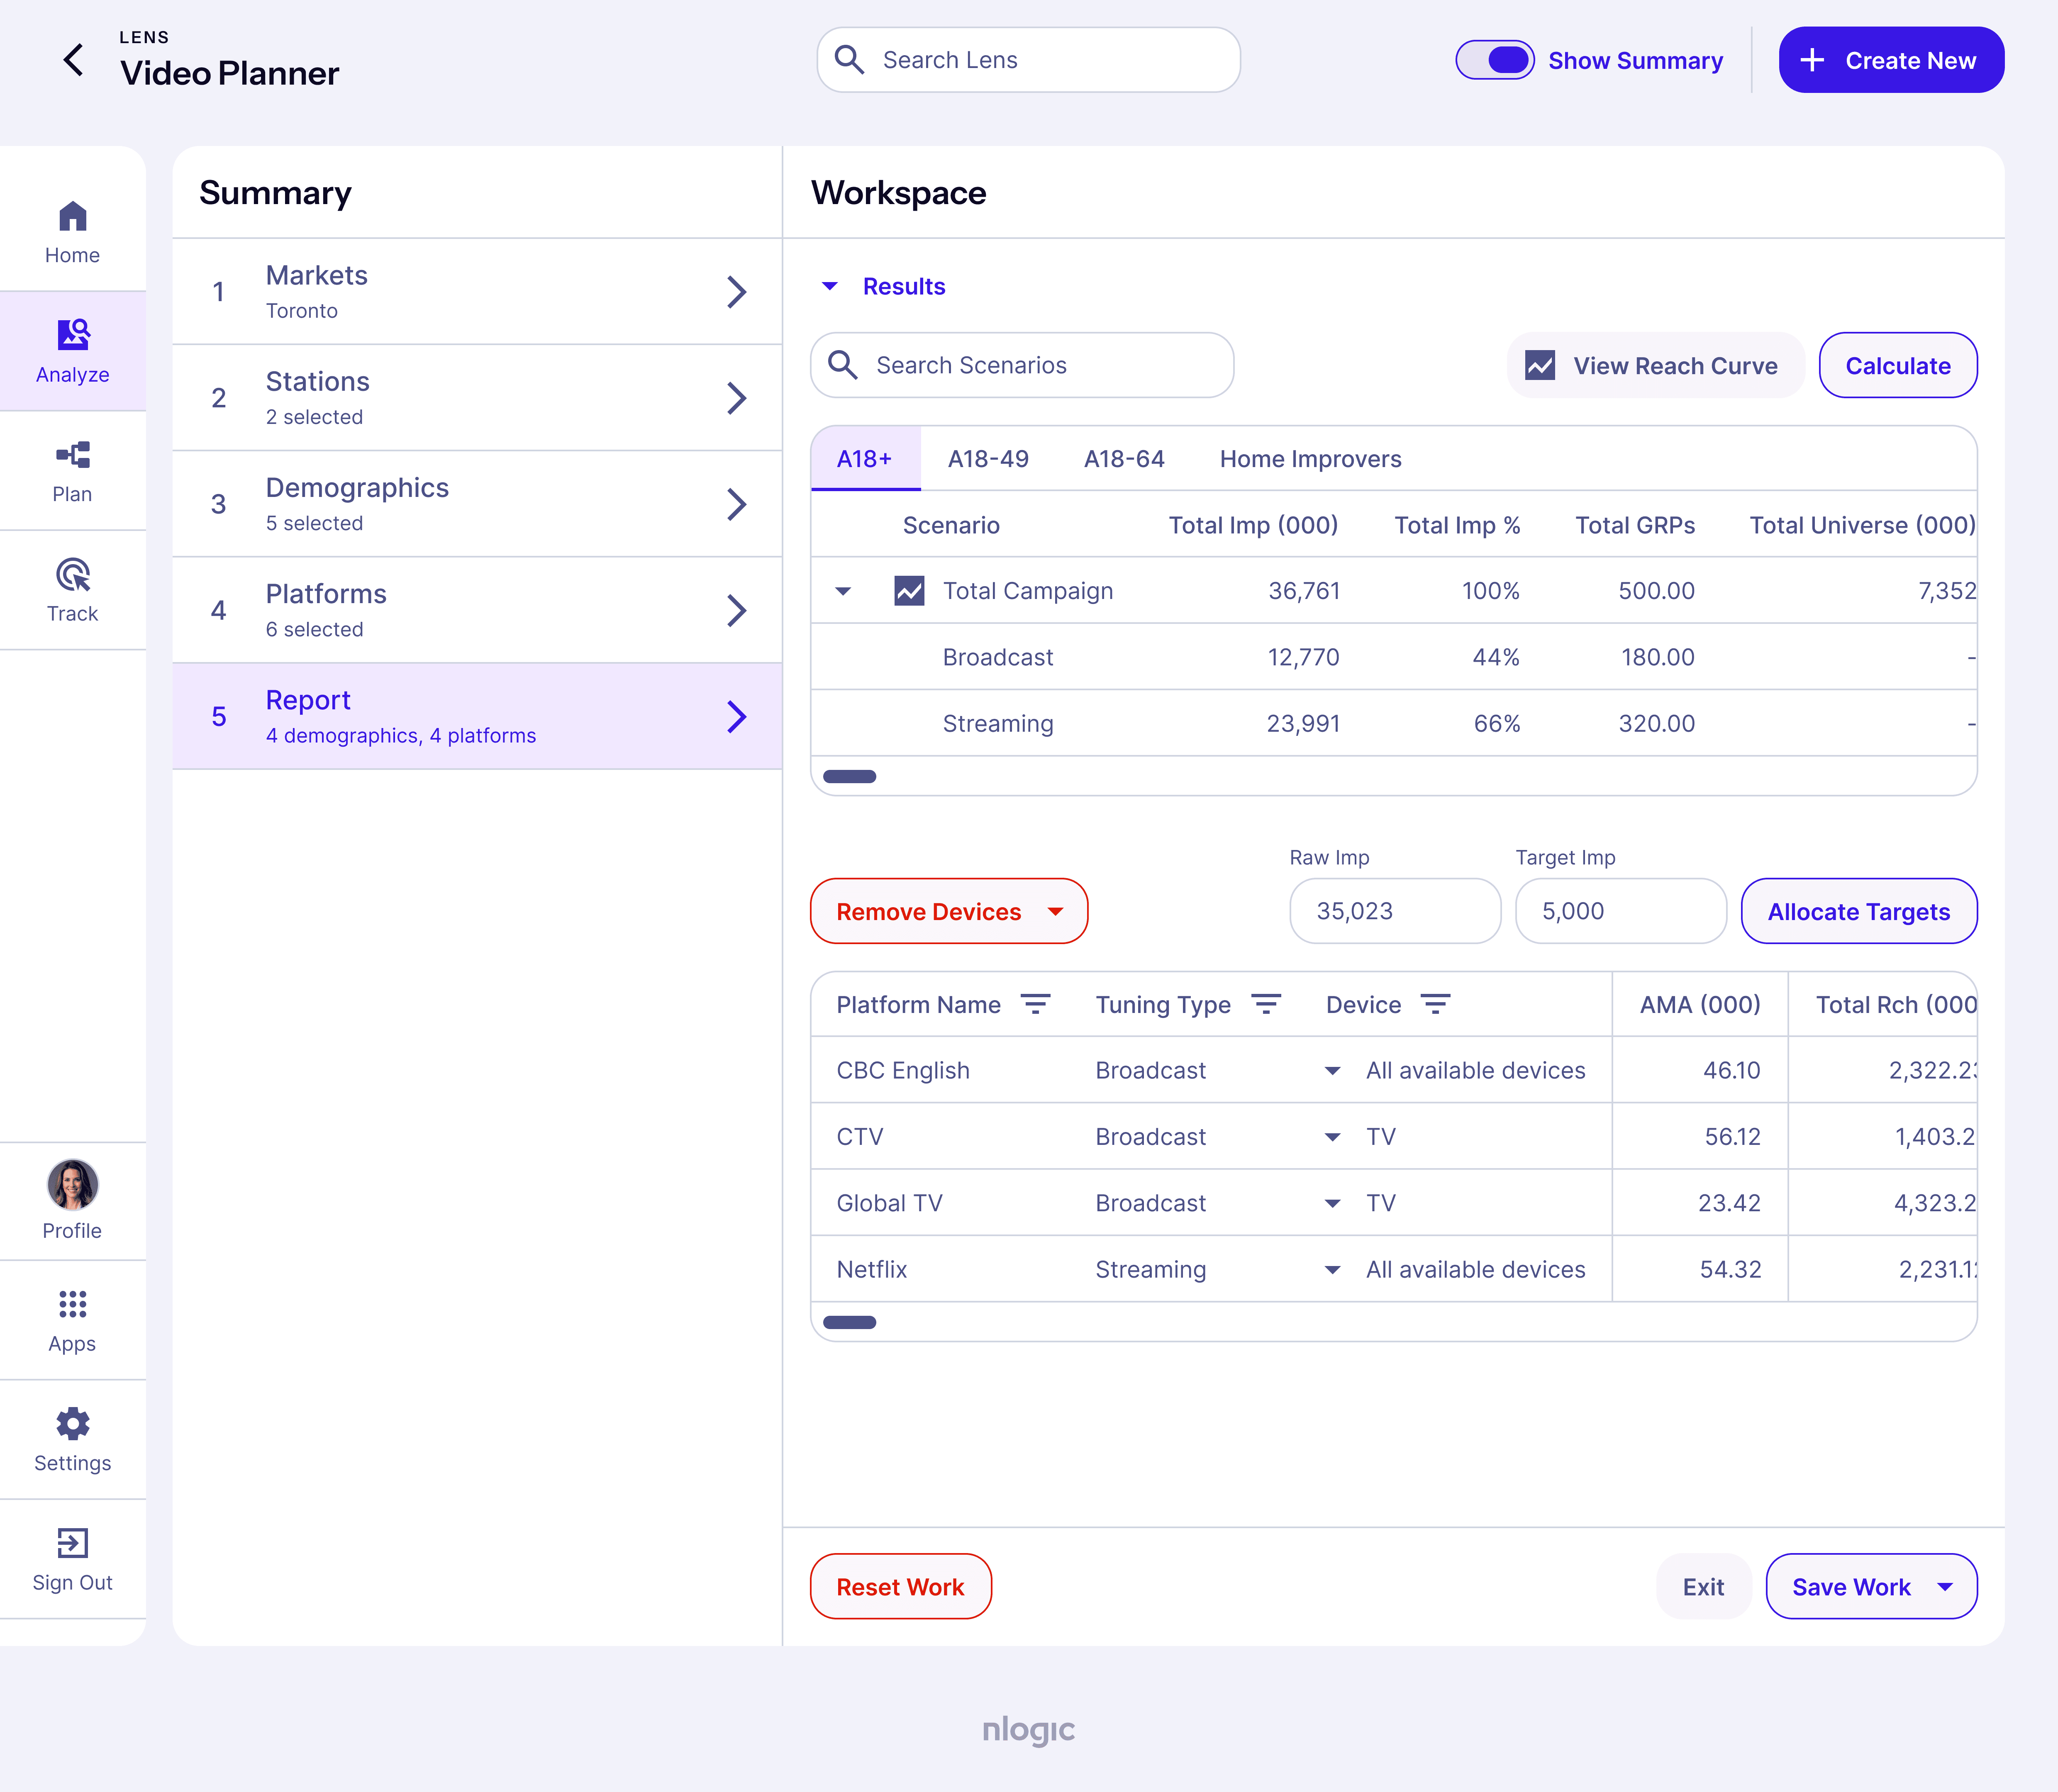Click the platform table horizontal scrollbar

849,1322
